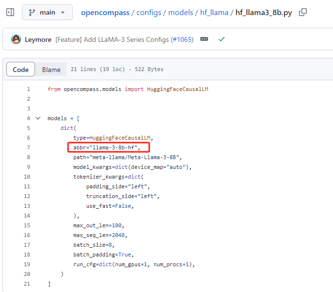Switch to the Code tab
333x292 pixels.
tap(20, 70)
